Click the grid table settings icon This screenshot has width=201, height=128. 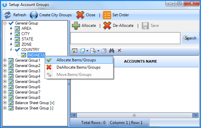[x=75, y=51]
